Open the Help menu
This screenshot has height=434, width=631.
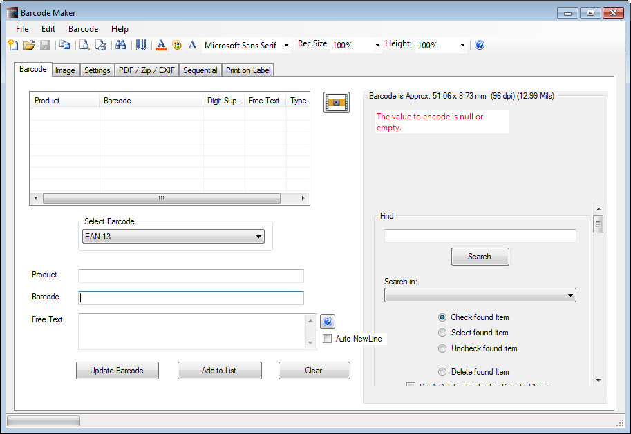[x=120, y=29]
